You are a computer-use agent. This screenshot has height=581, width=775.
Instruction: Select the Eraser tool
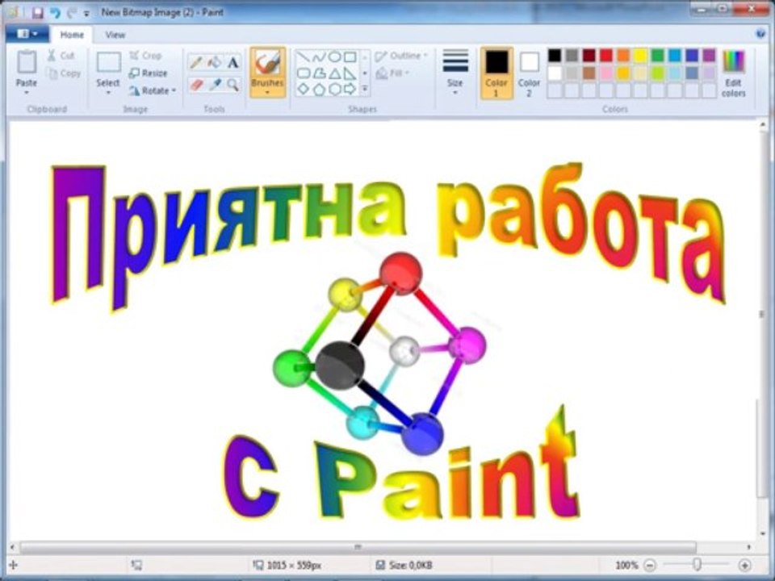[x=195, y=85]
